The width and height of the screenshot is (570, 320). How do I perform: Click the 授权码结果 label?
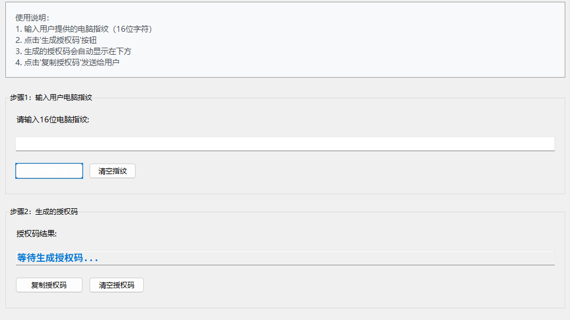click(x=37, y=234)
